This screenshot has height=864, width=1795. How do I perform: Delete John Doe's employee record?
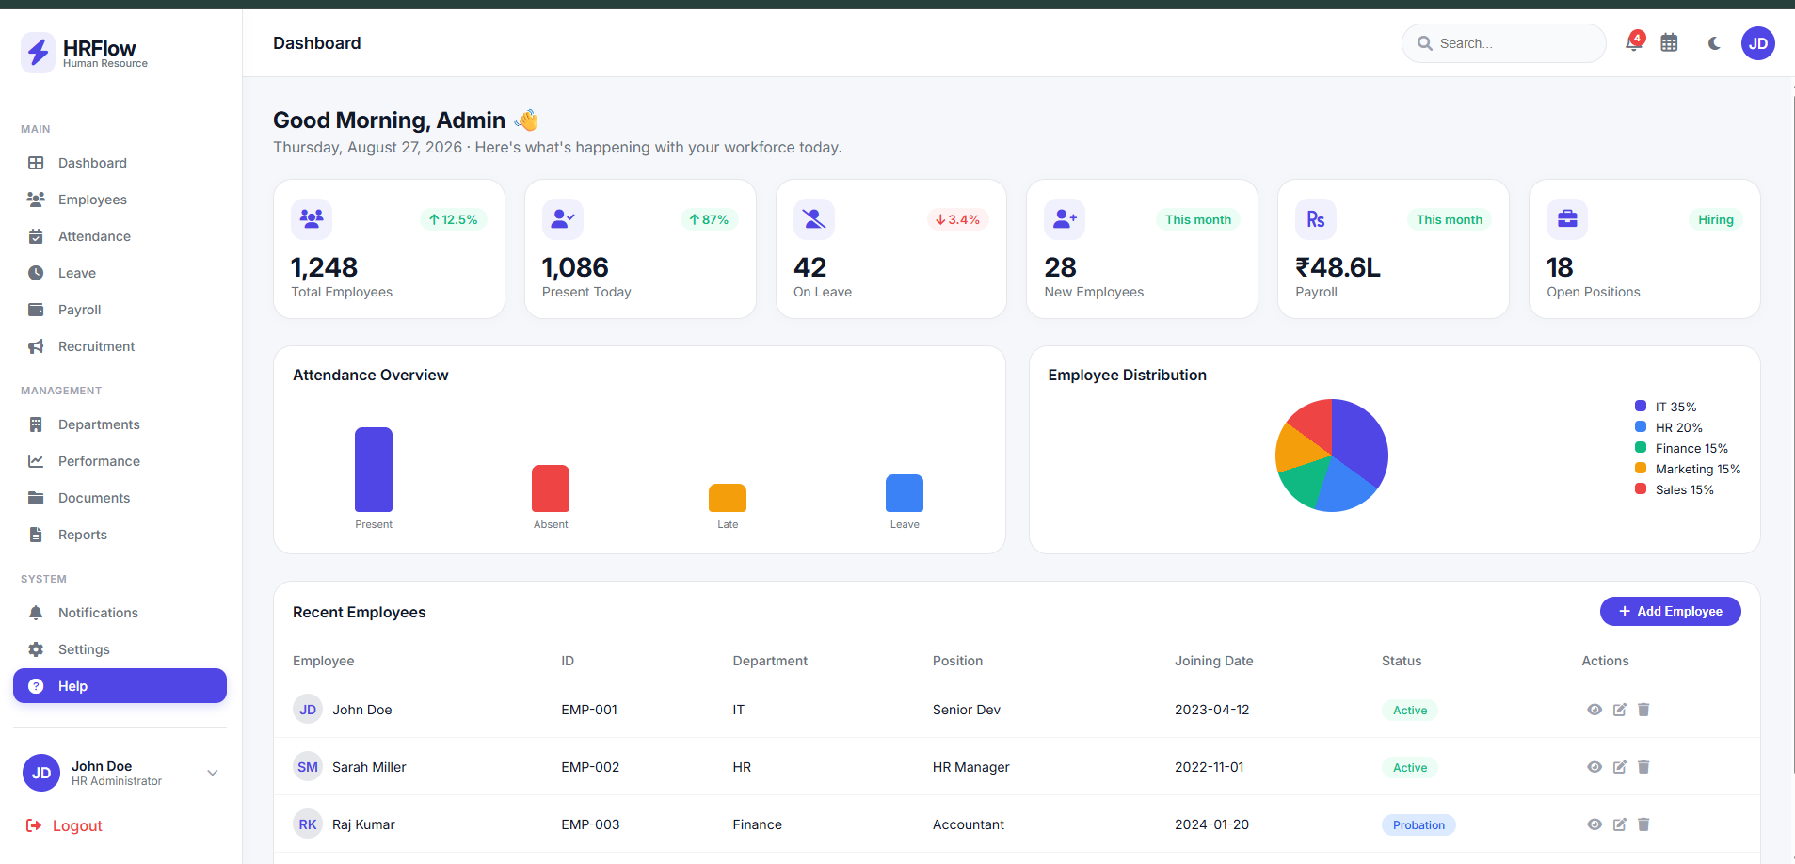point(1643,710)
